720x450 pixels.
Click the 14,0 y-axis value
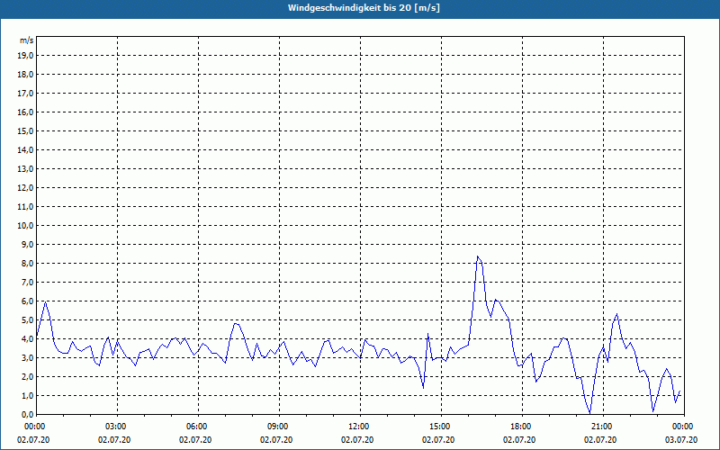[x=25, y=149]
